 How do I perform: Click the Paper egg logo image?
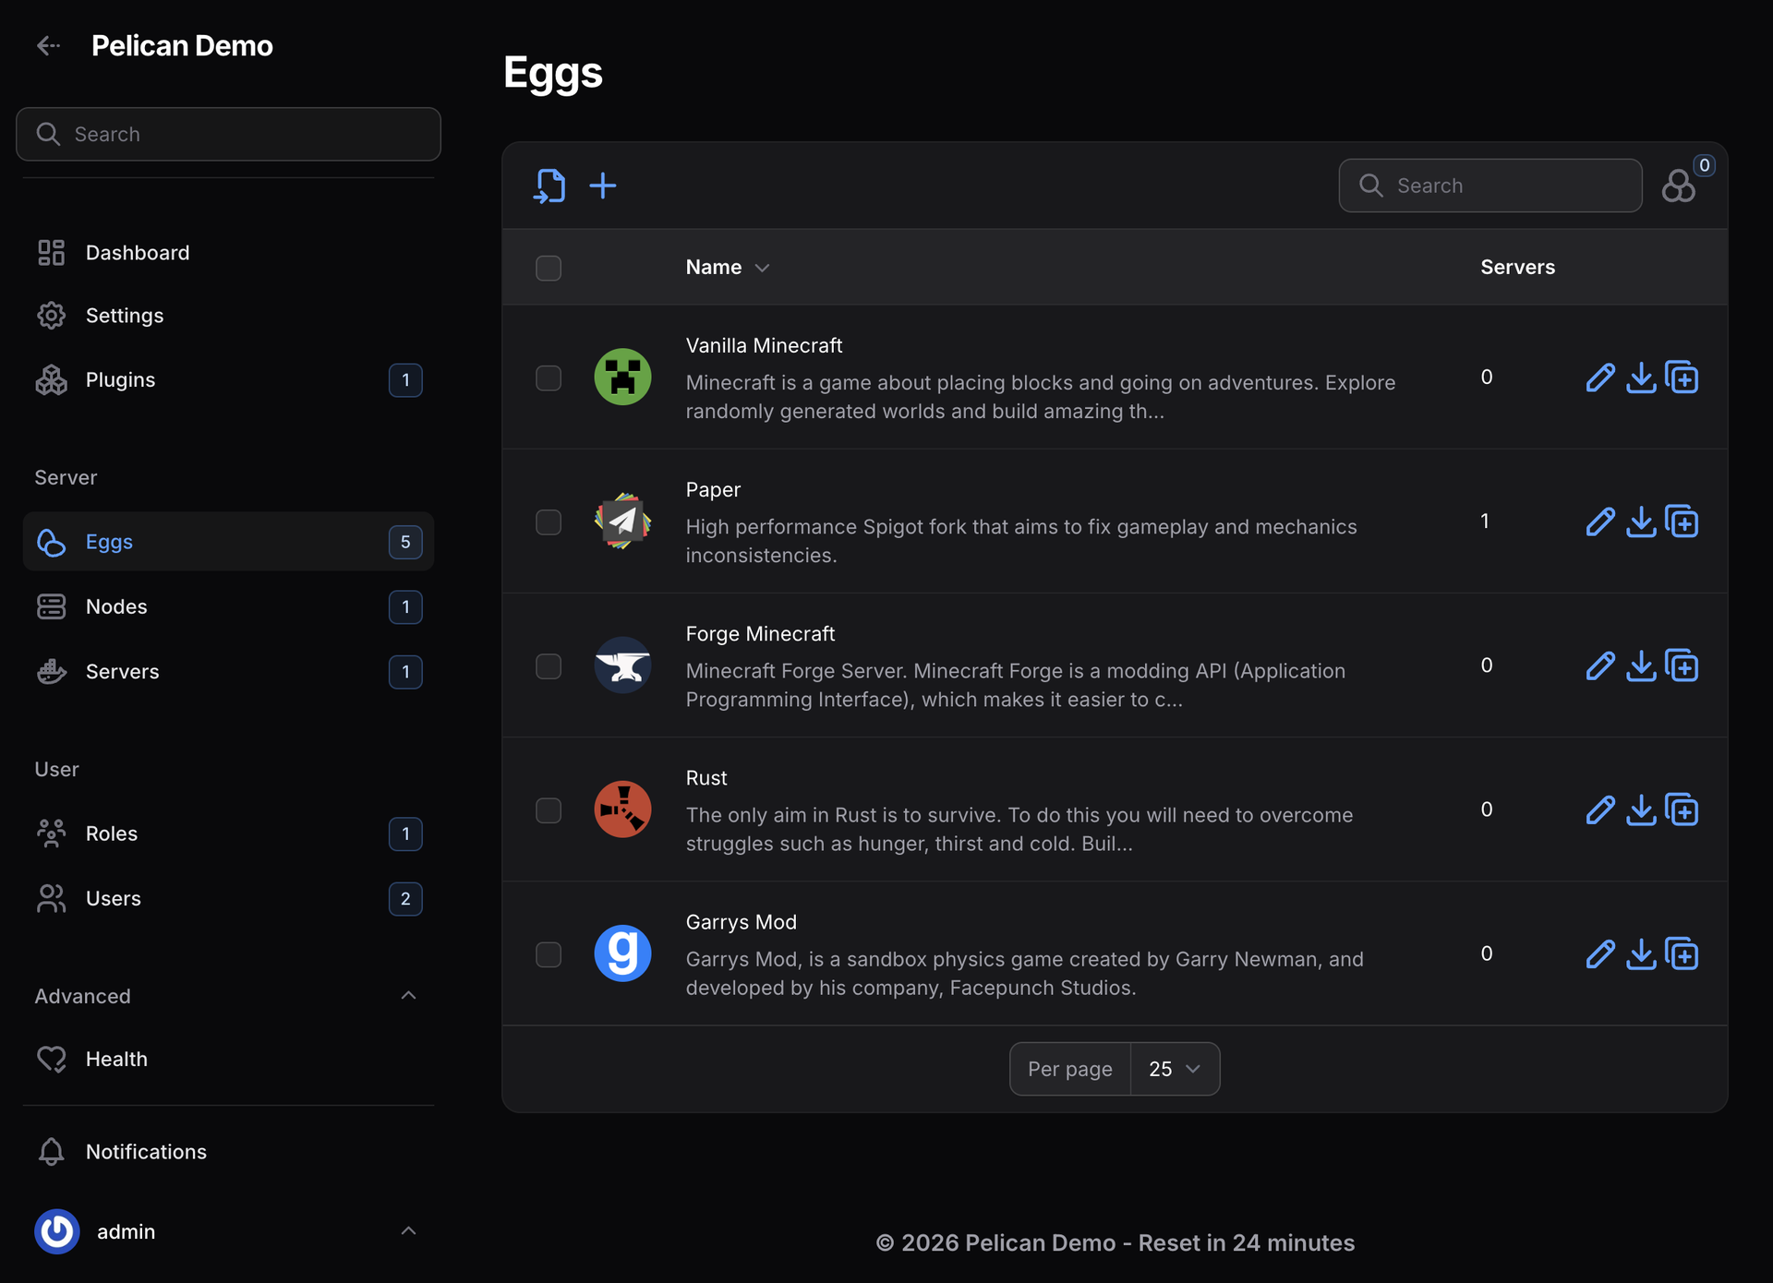tap(622, 521)
